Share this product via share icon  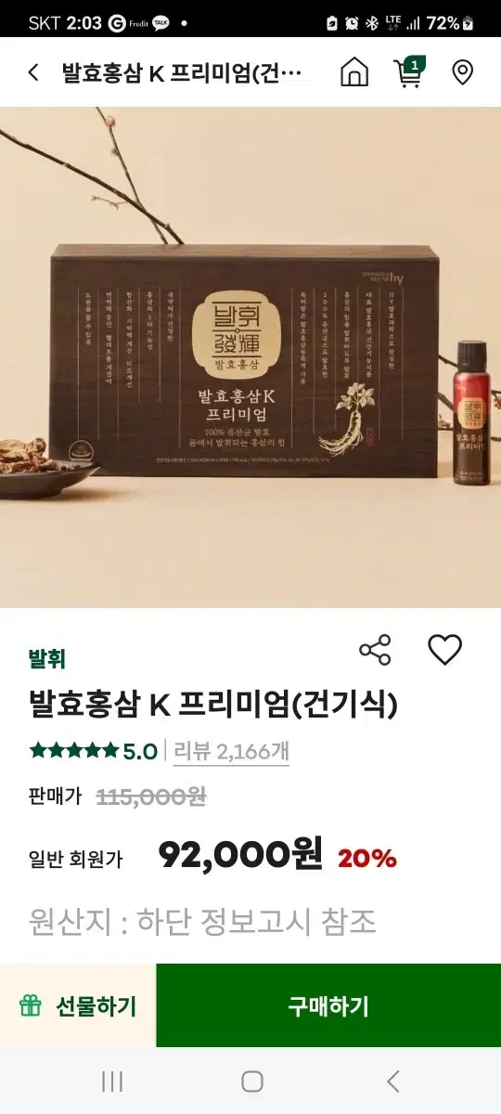[x=375, y=650]
